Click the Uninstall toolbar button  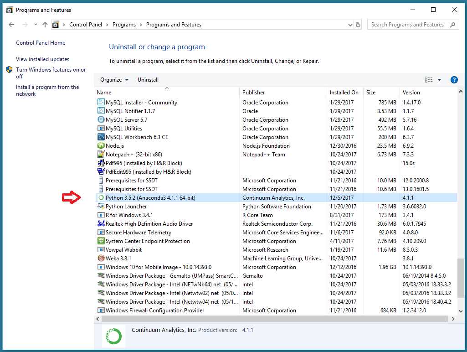pyautogui.click(x=148, y=80)
